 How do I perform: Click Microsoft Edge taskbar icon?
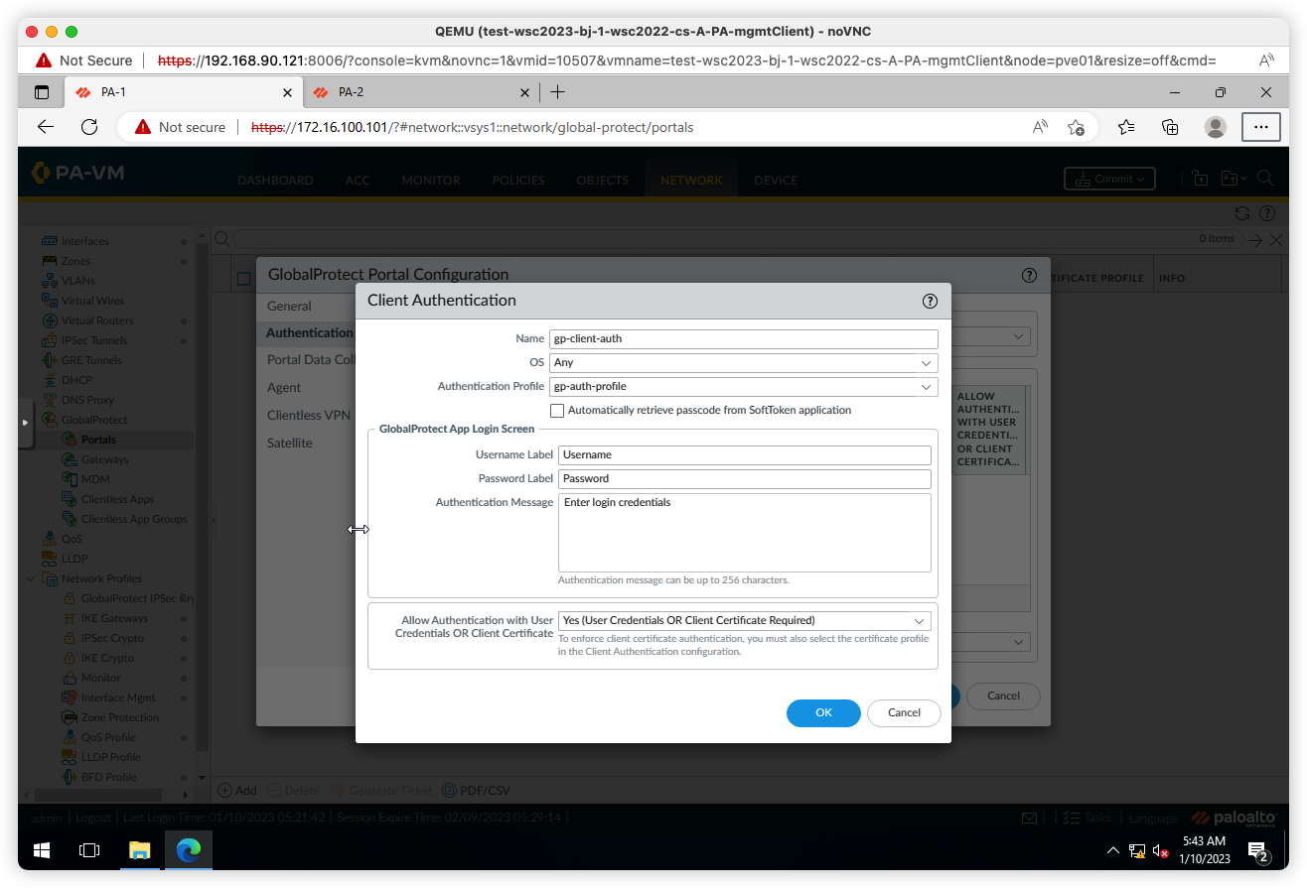tap(189, 850)
